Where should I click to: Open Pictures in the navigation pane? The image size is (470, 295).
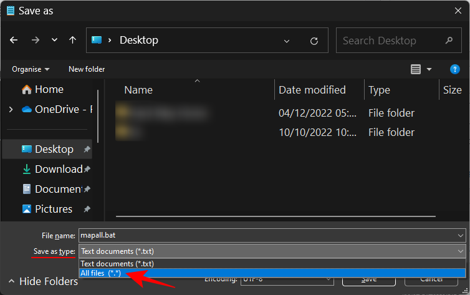[x=47, y=209]
